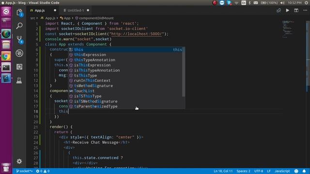Image resolution: width=310 pixels, height=174 pixels.
Task: Click the feedback smiley in status bar
Action: coord(296,171)
